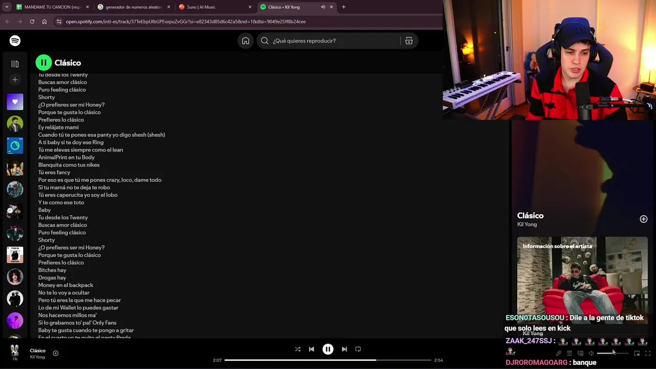Go forward in the browser
The width and height of the screenshot is (656, 369).
[x=19, y=22]
